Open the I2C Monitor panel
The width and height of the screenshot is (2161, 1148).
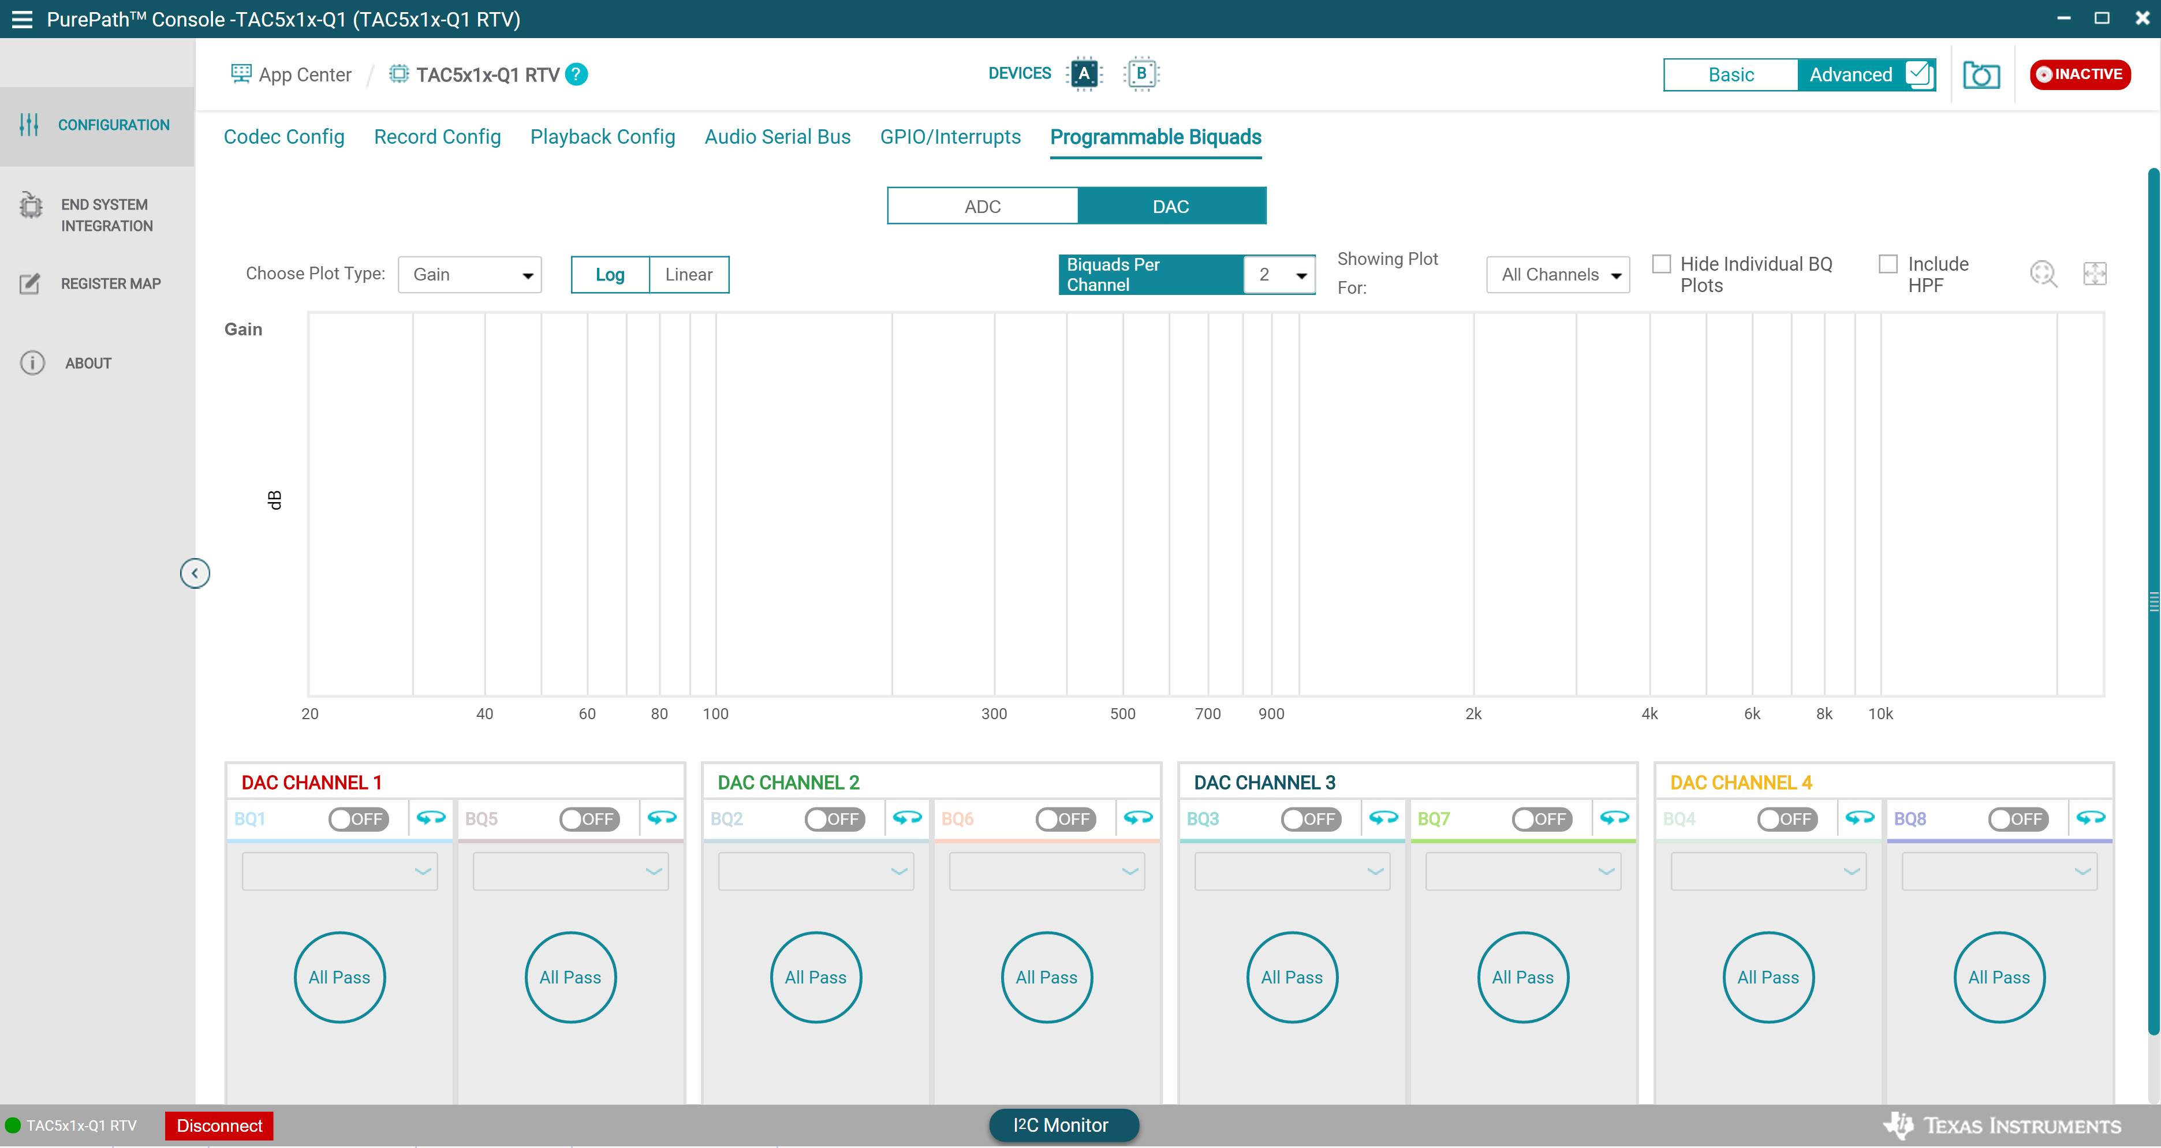(x=1063, y=1125)
